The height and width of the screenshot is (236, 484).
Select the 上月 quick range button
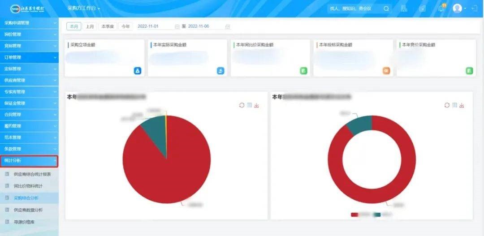[x=90, y=26]
